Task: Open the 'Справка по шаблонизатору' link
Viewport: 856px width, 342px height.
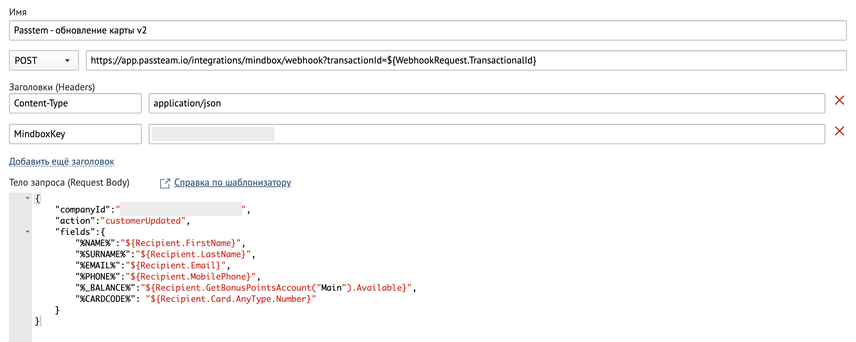Action: [233, 183]
